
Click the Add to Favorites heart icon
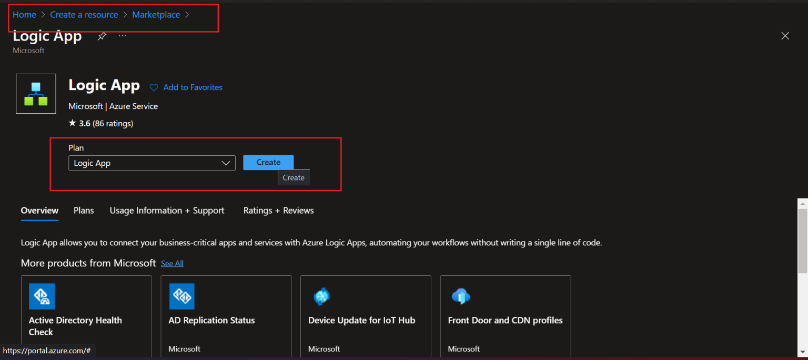(154, 88)
